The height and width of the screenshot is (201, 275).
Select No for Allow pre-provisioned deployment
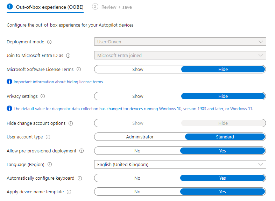pos(137,151)
